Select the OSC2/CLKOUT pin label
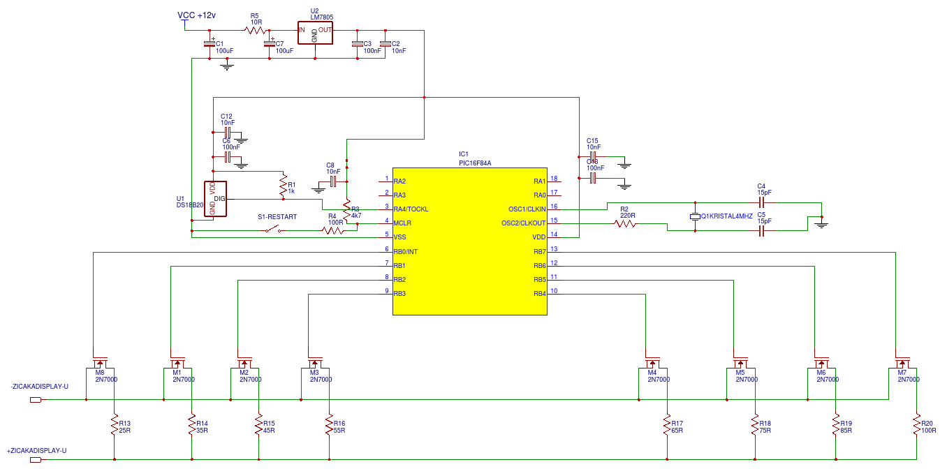 524,223
